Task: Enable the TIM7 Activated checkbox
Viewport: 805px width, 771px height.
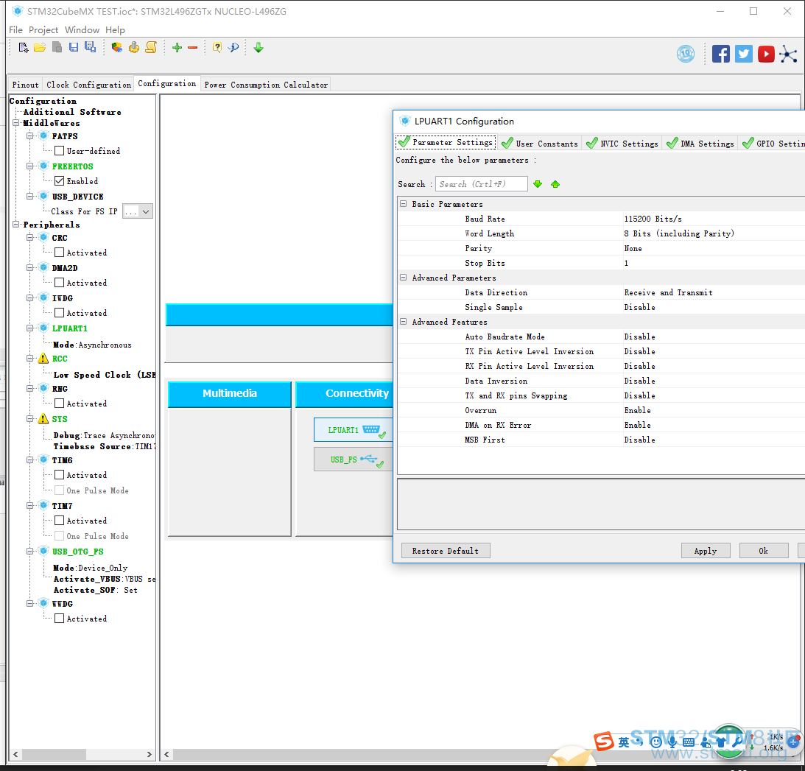Action: 60,521
